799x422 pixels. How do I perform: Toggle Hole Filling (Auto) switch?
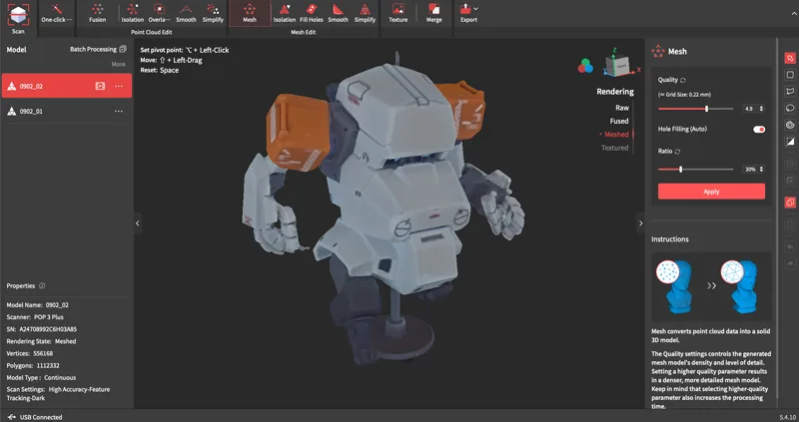point(758,130)
